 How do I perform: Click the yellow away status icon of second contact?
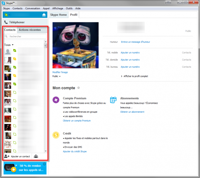[15, 59]
